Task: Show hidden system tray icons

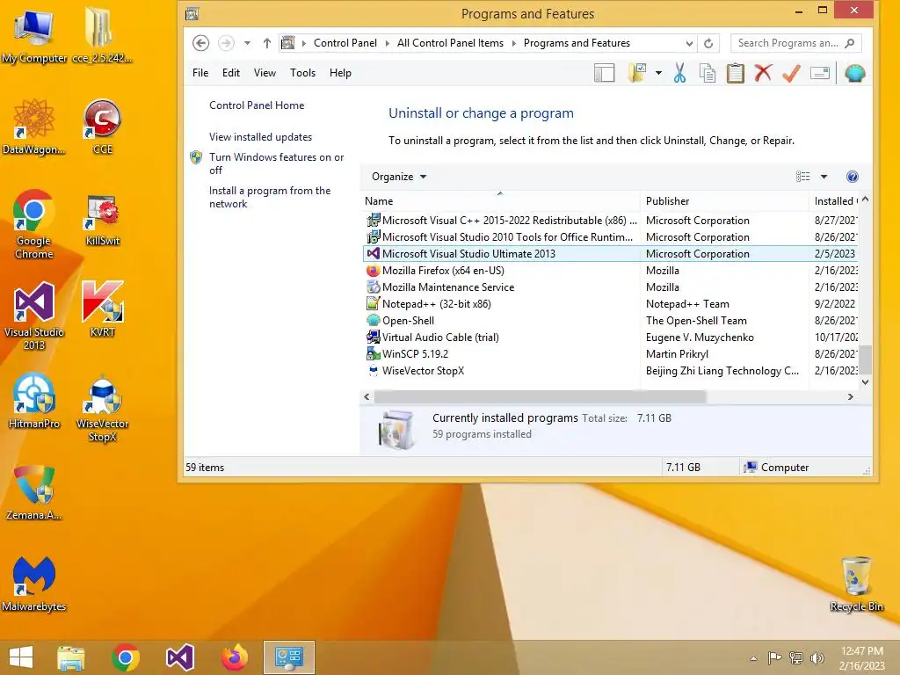Action: (x=753, y=658)
